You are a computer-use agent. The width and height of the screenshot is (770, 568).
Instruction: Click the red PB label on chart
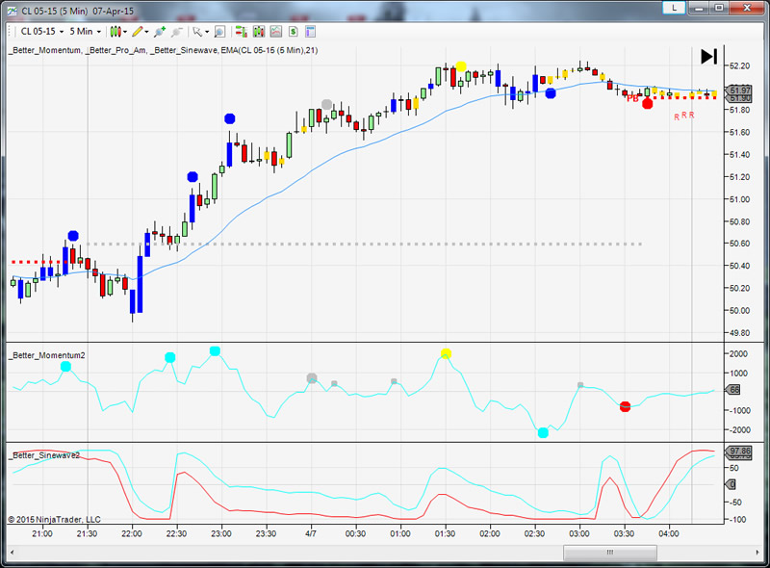(632, 99)
